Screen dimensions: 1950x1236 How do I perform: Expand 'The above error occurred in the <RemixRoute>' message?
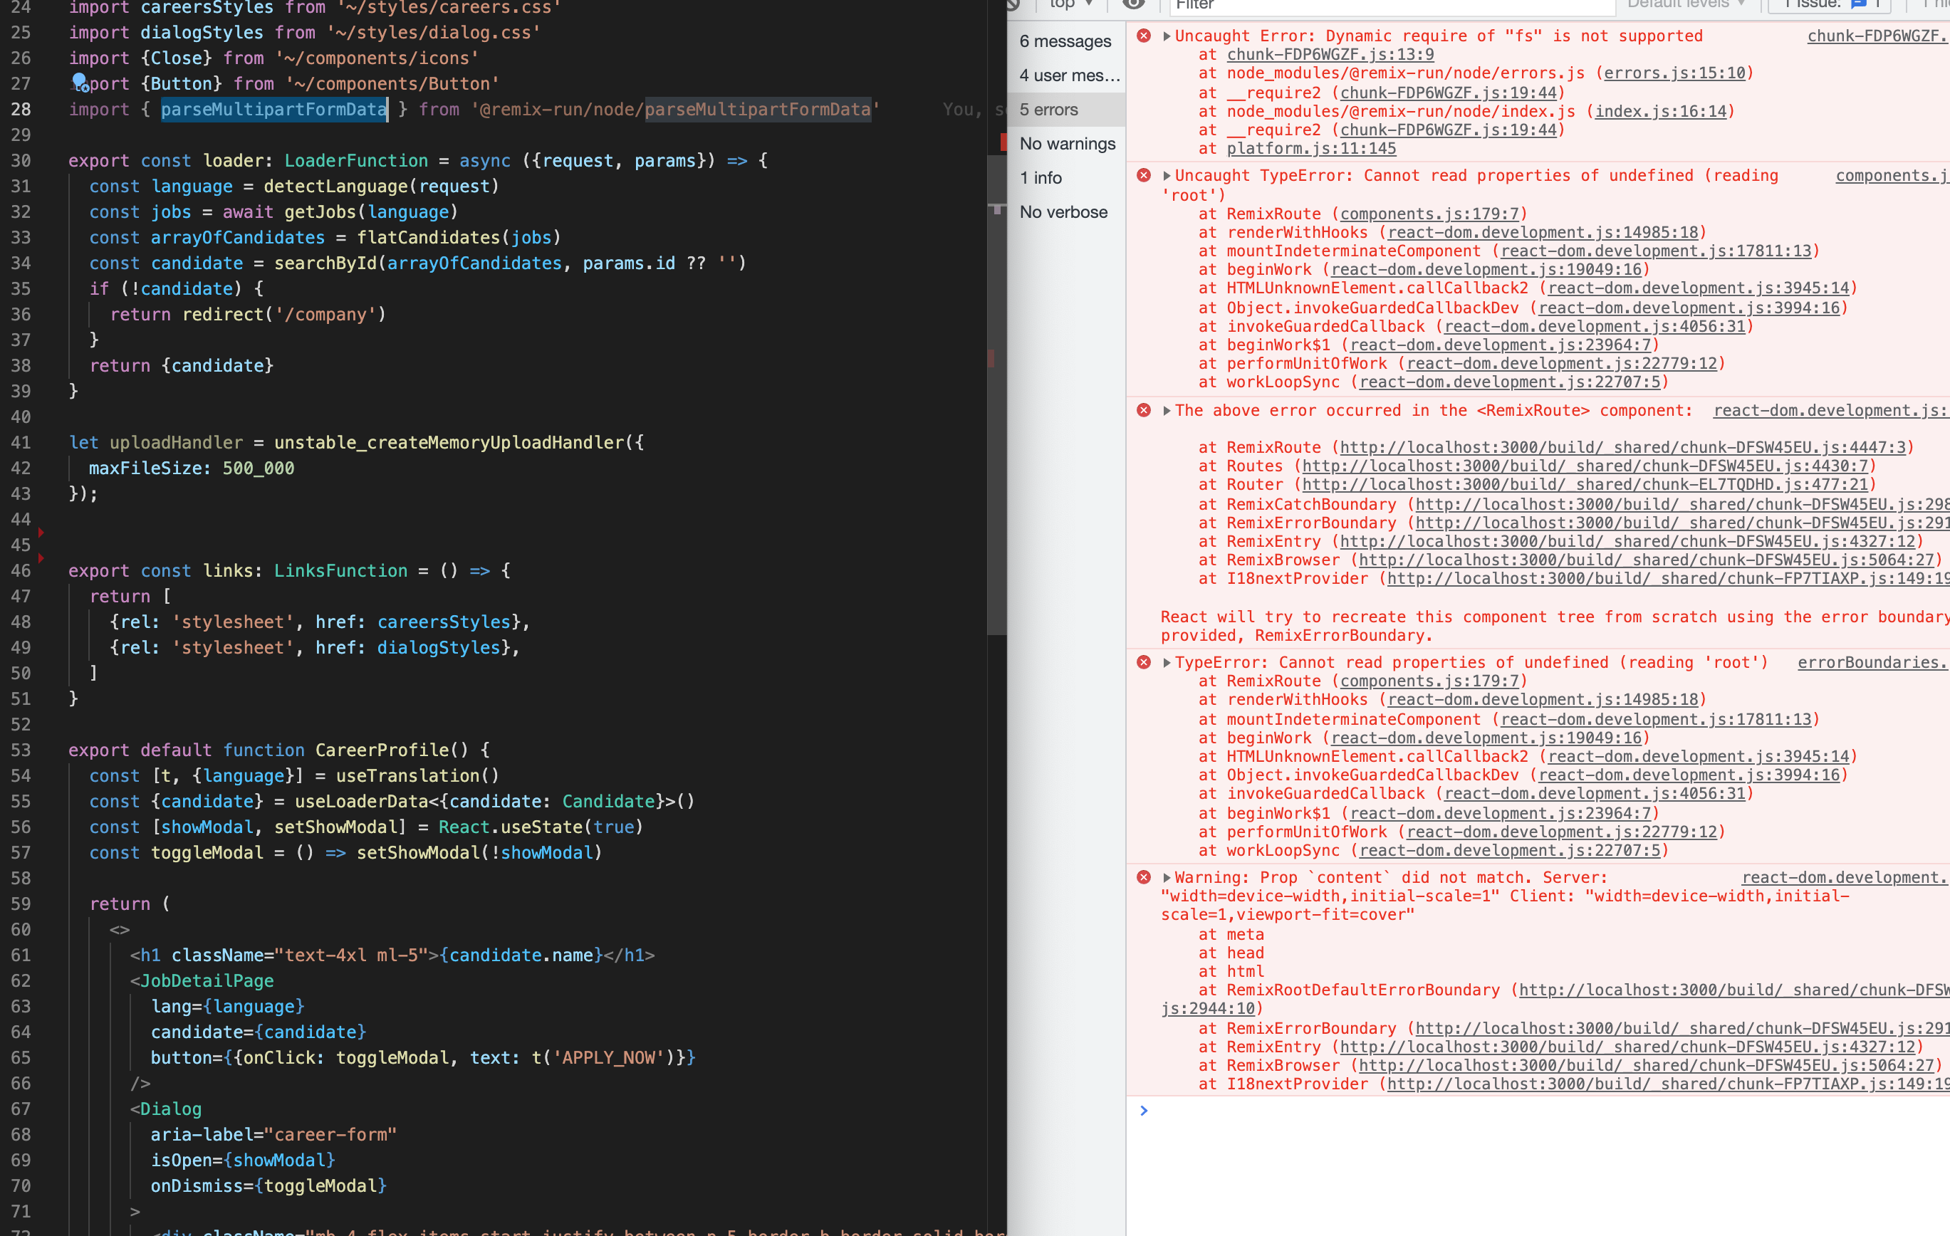click(1166, 410)
